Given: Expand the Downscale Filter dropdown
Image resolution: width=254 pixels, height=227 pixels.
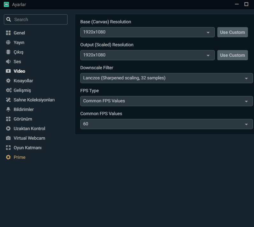Looking at the screenshot, I should pos(166,78).
